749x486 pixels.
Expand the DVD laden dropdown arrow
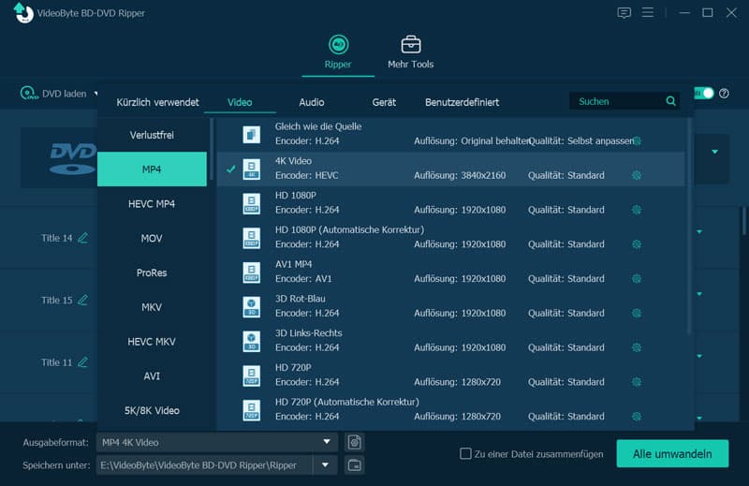click(95, 94)
